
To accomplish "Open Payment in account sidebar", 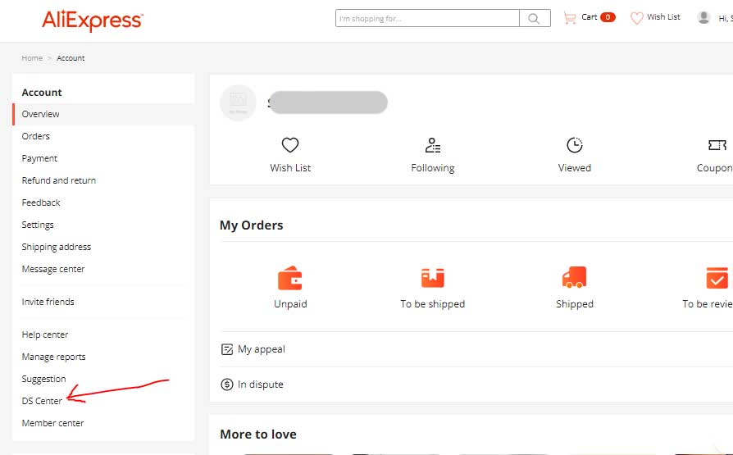I will (x=39, y=158).
